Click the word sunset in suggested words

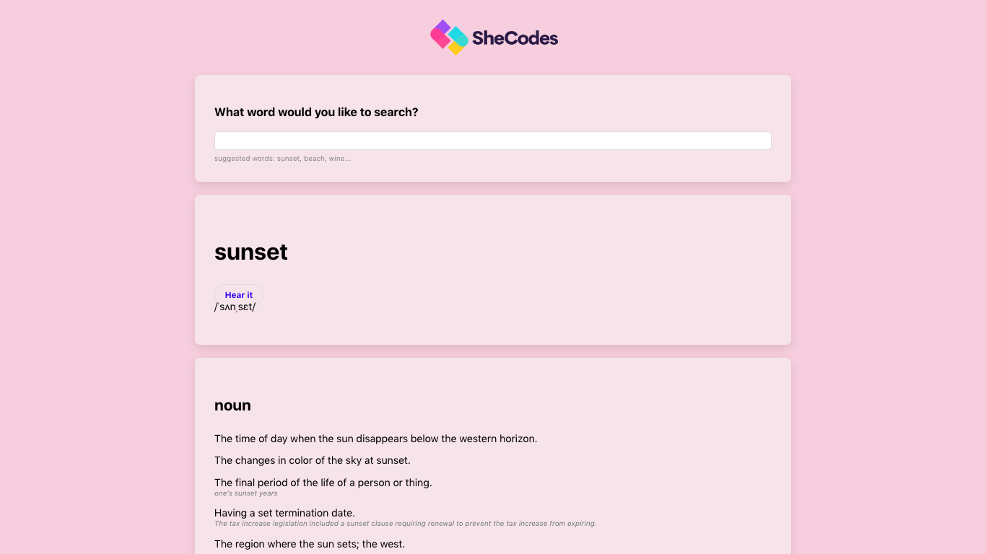(x=288, y=159)
